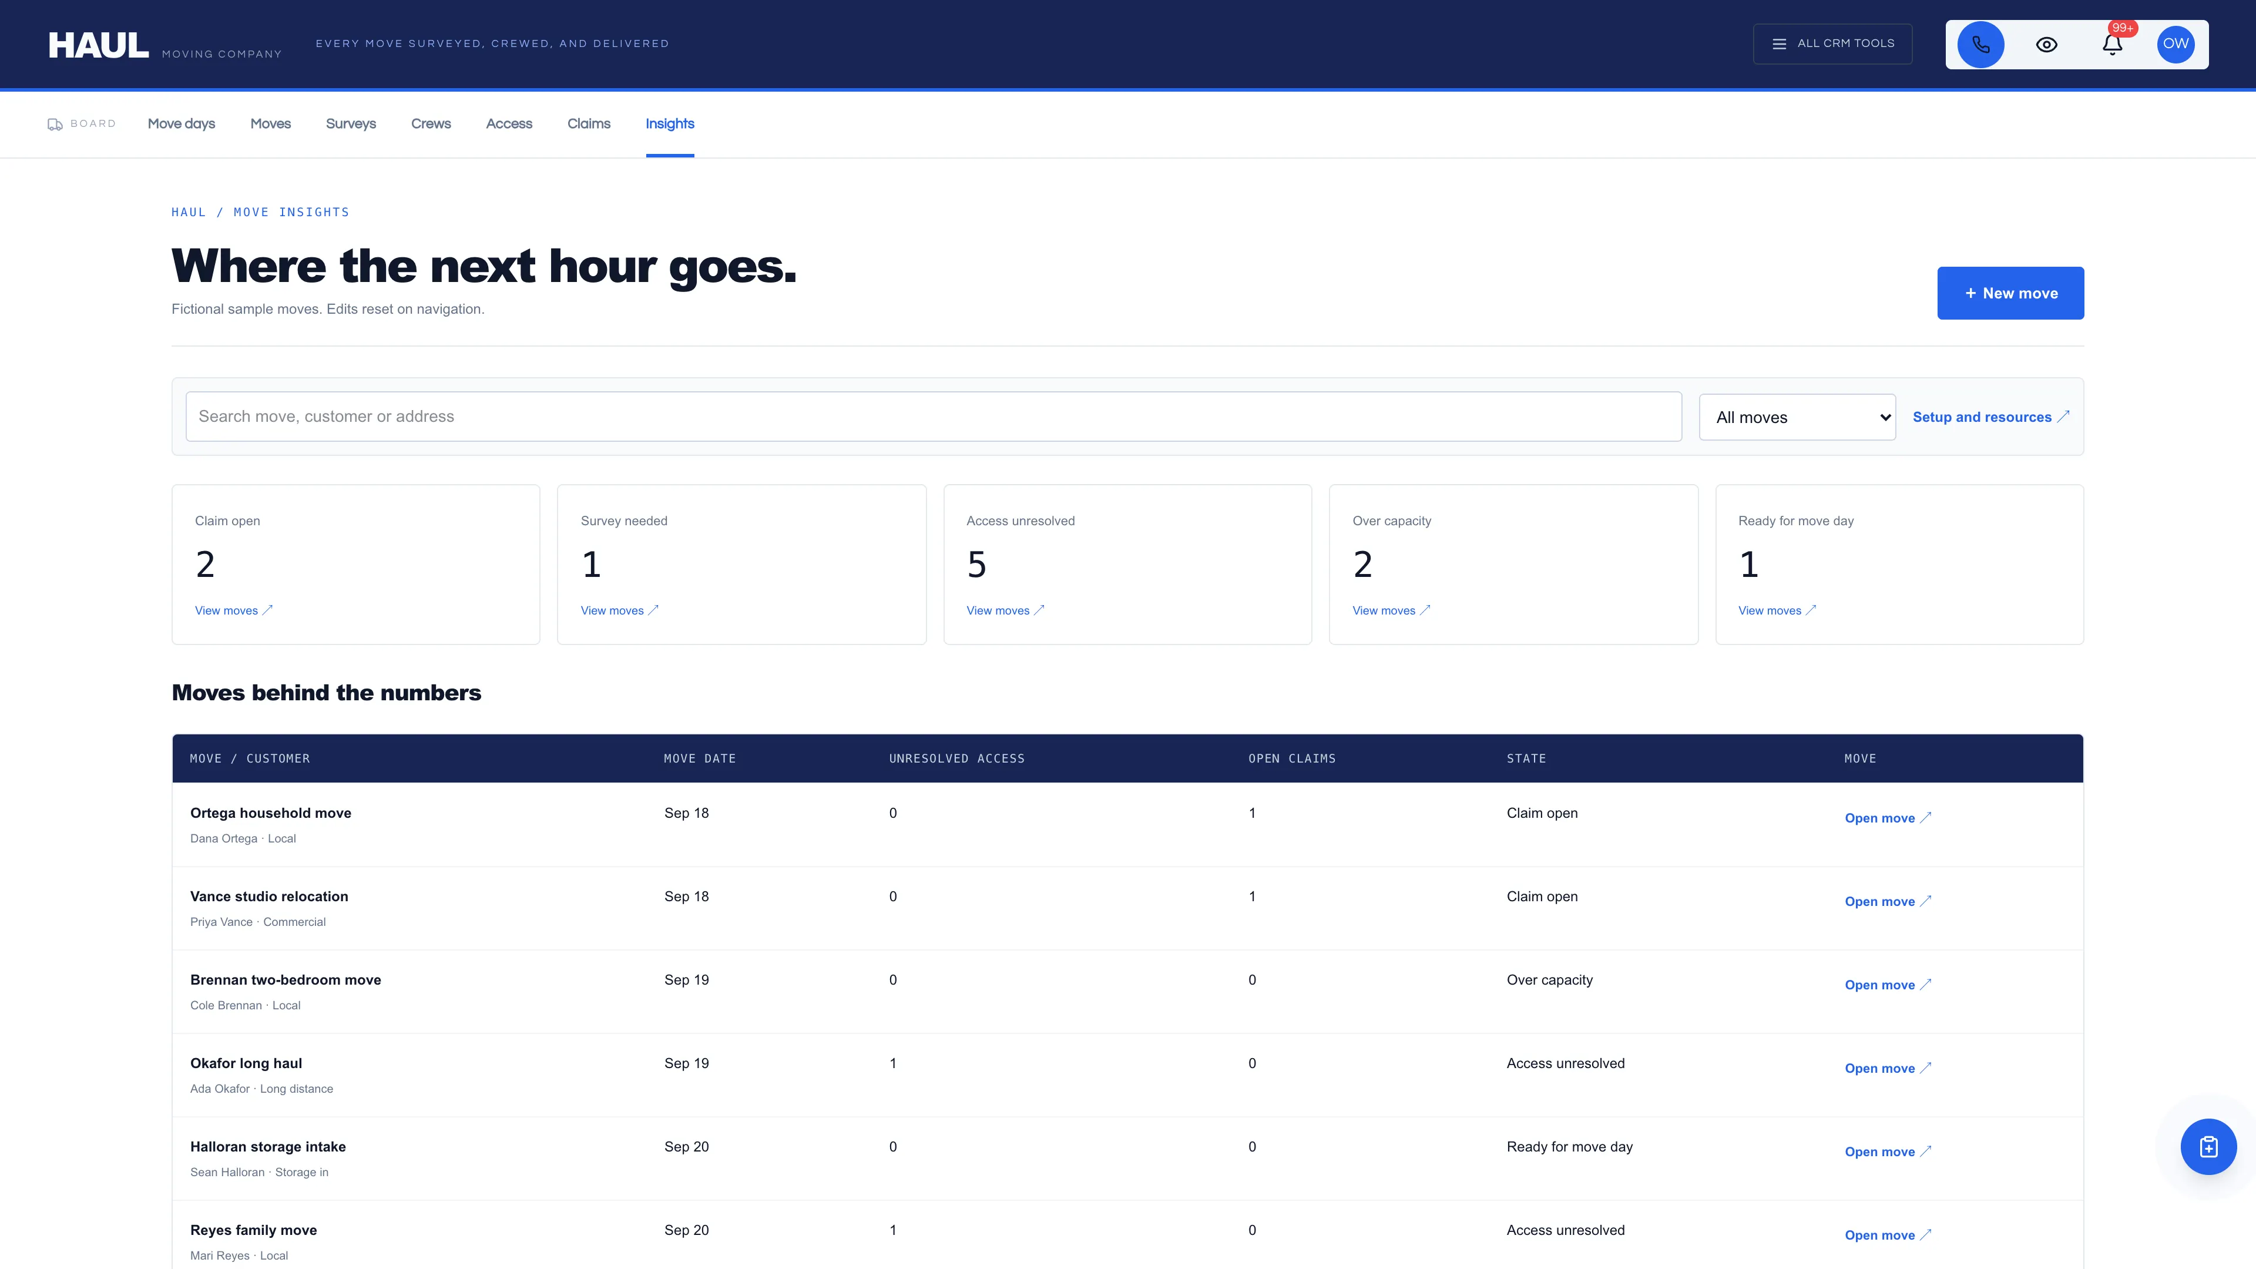This screenshot has width=2256, height=1269.
Task: View moves under Over capacity card
Action: point(1392,610)
